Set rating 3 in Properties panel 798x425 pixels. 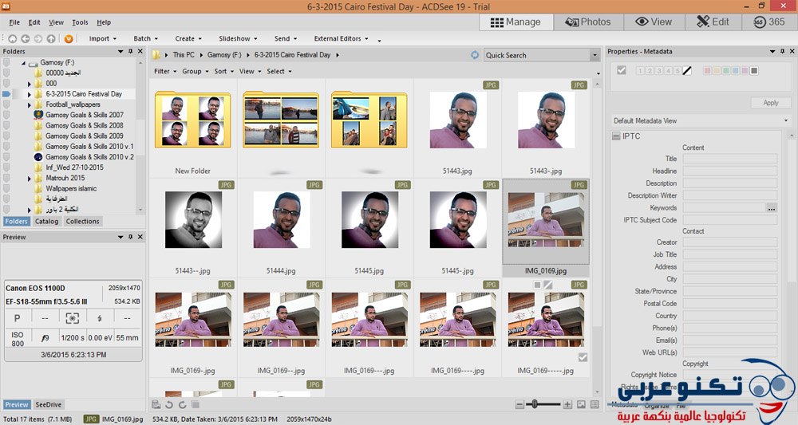659,71
